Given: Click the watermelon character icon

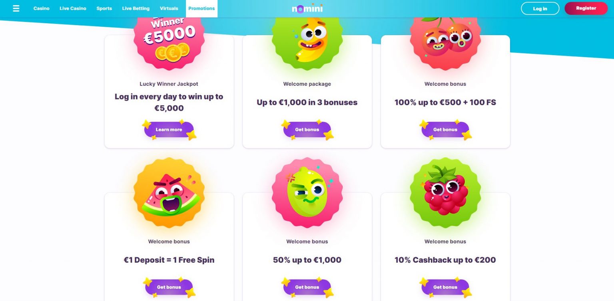Looking at the screenshot, I should click(x=169, y=193).
